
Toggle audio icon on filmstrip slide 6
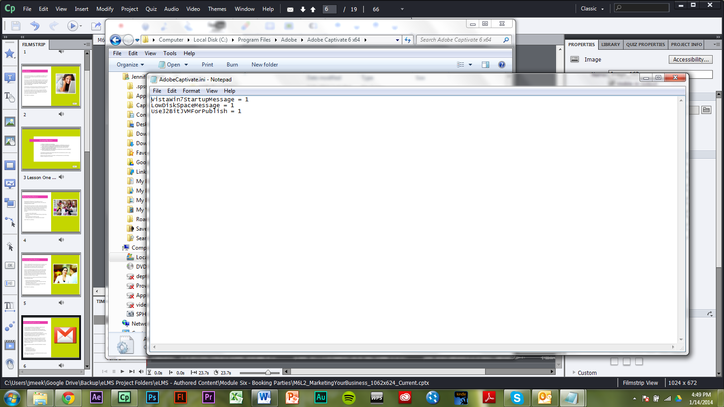point(61,365)
